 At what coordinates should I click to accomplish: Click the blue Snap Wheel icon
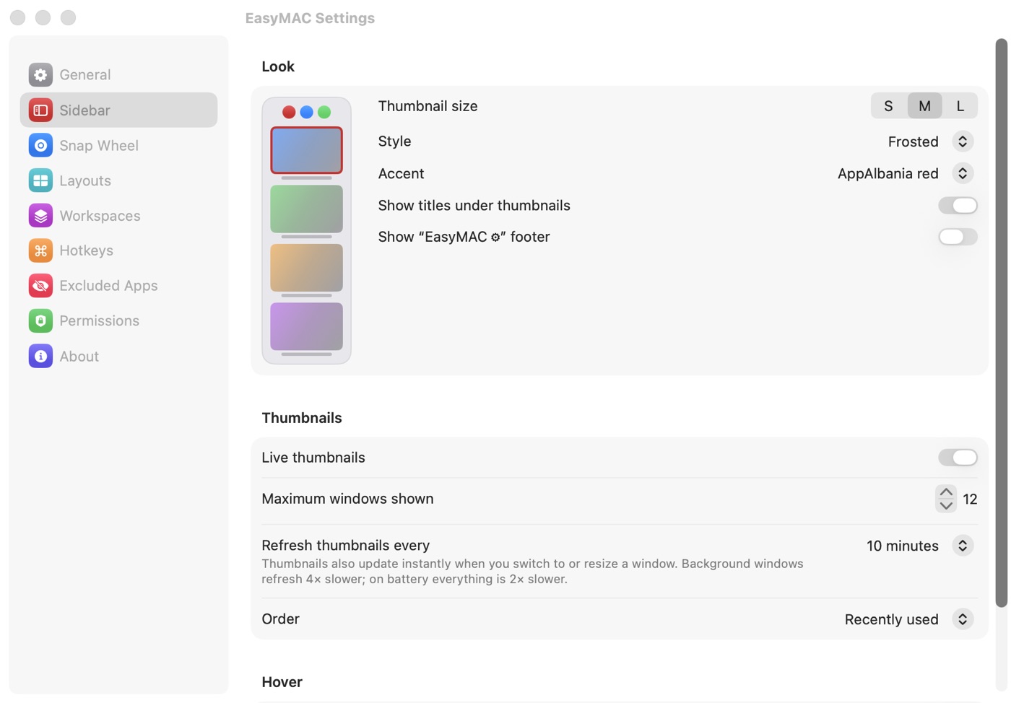click(x=40, y=145)
